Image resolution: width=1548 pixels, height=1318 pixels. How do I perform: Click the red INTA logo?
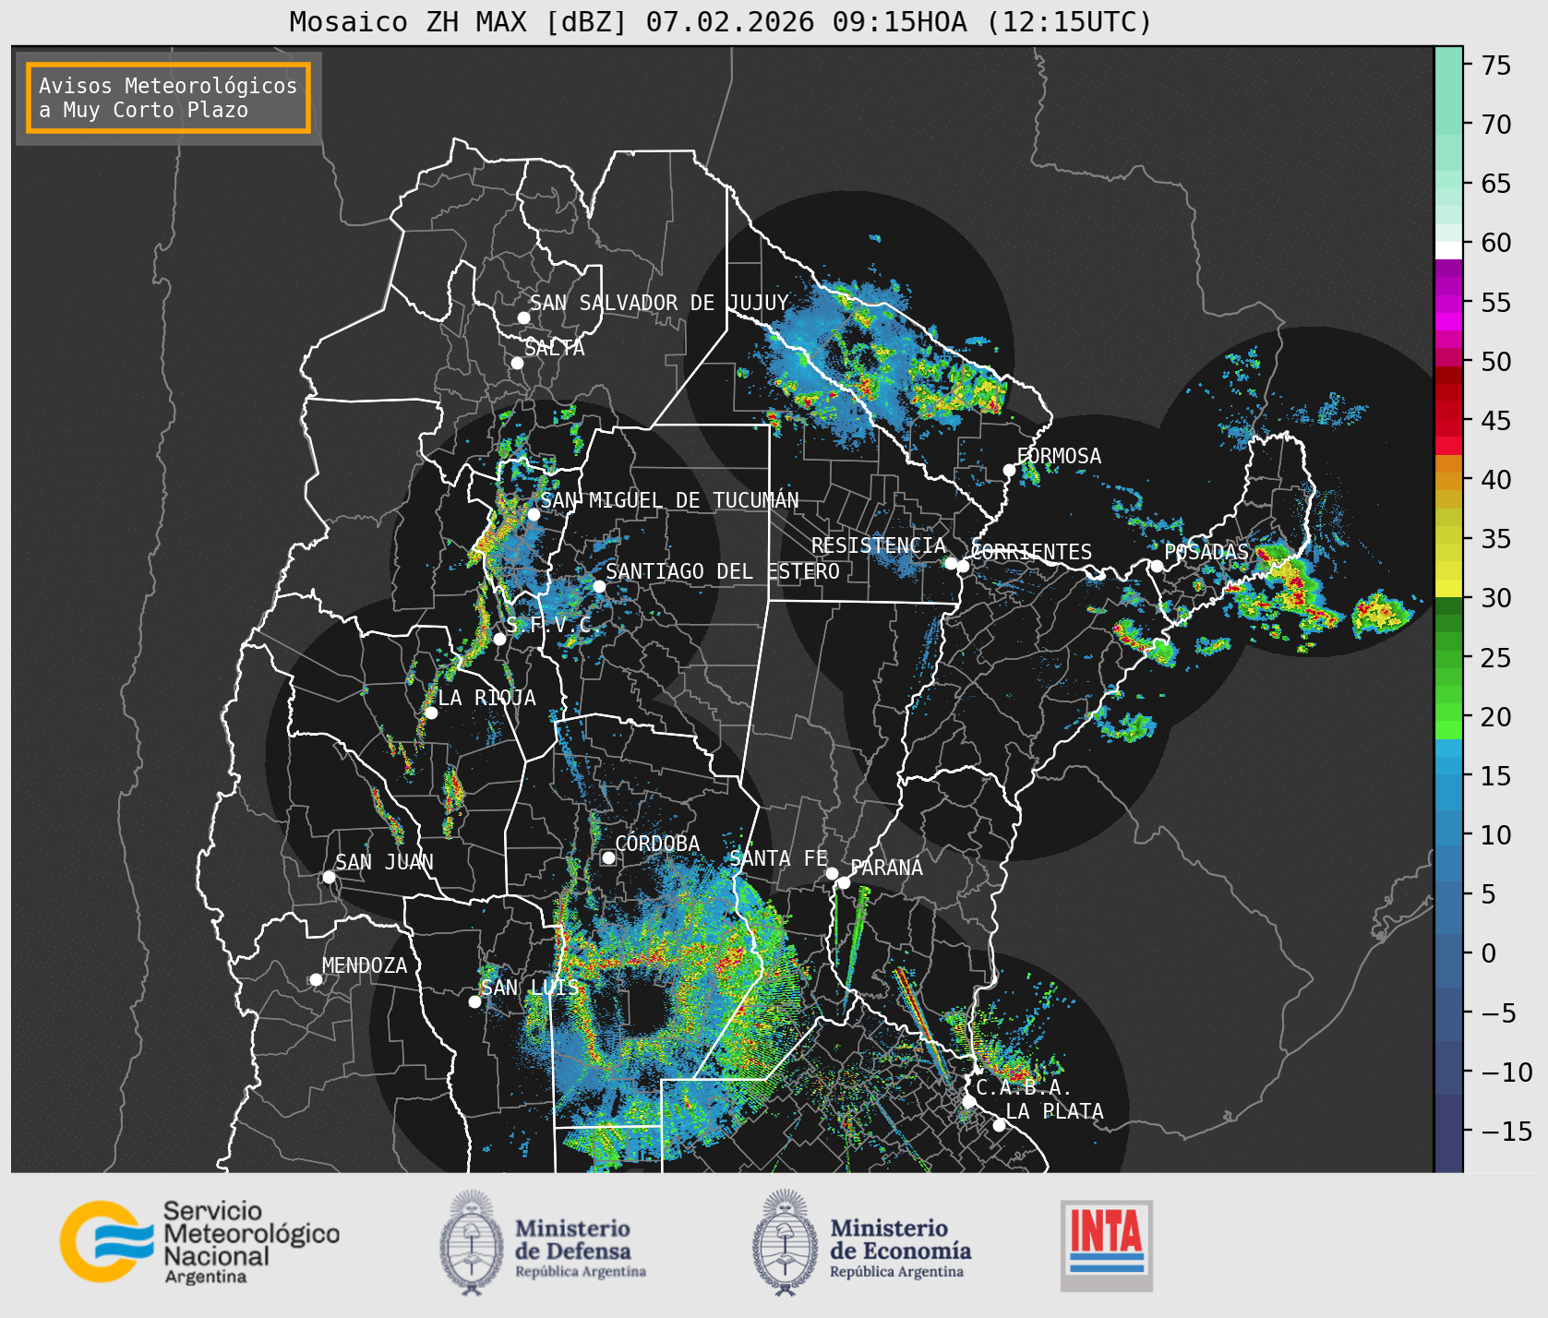coord(1107,1245)
